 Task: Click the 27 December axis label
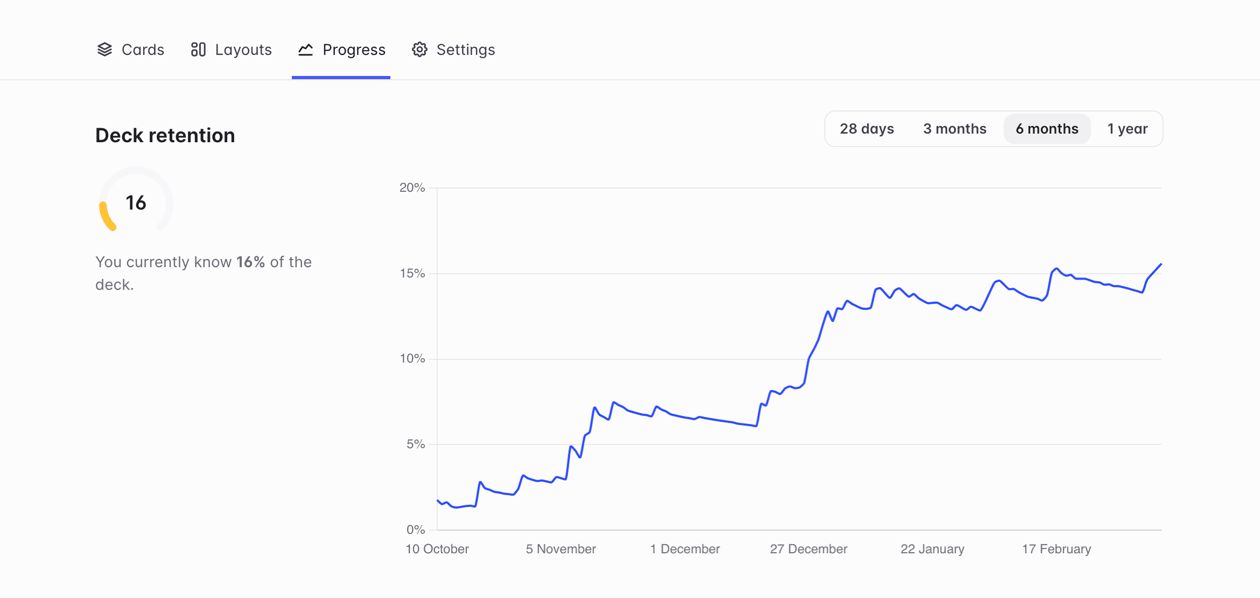[x=808, y=549]
